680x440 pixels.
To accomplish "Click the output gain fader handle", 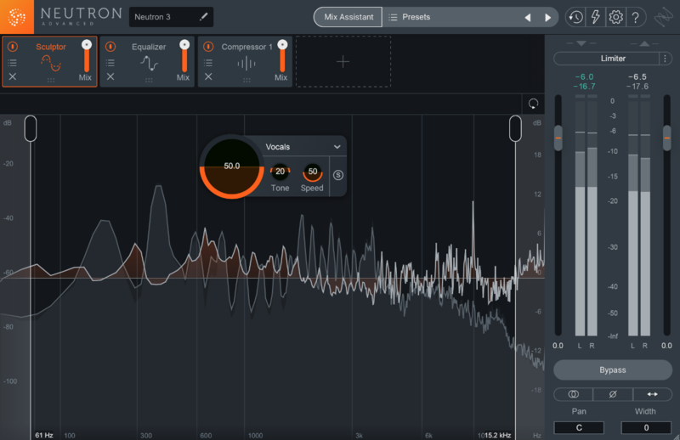I will pos(667,138).
